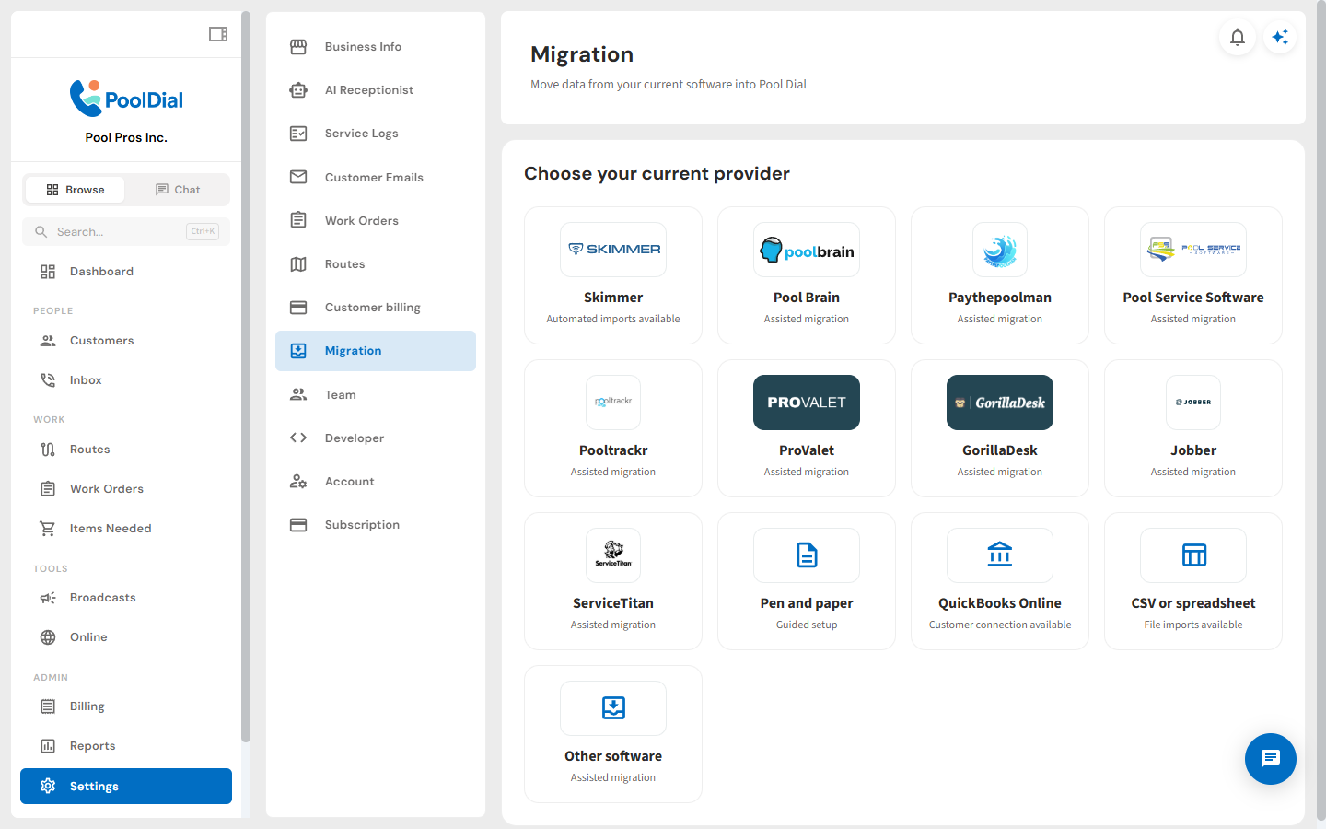Open the Reports admin page
Screen dimensions: 1326x829
(x=126, y=746)
